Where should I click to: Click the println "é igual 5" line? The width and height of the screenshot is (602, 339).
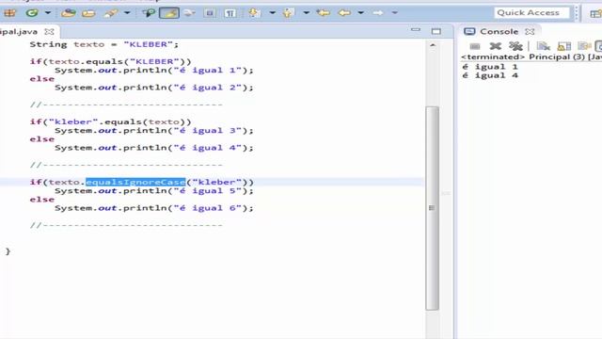click(154, 191)
